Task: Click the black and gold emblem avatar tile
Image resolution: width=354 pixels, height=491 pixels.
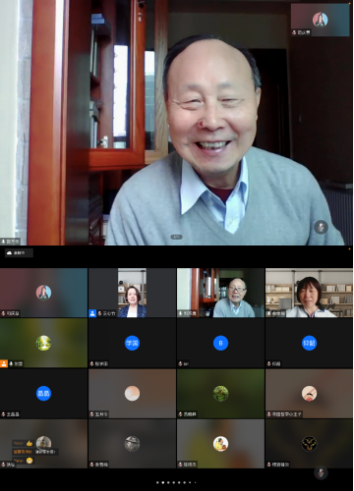Action: [309, 444]
